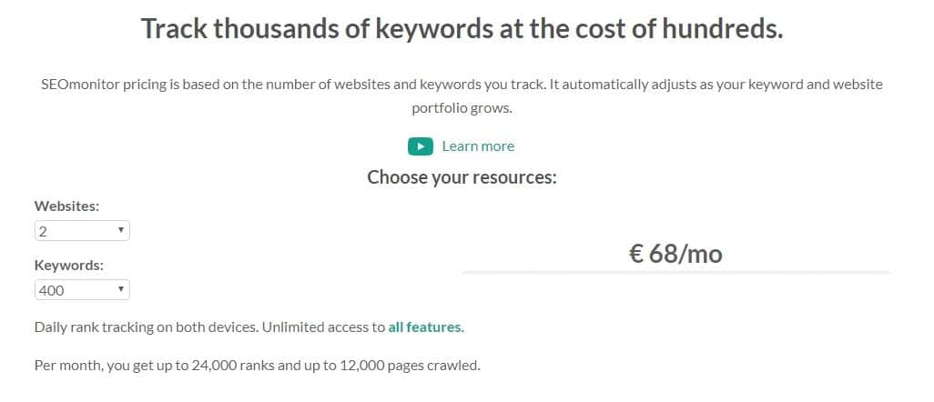Follow the 'all features' link
This screenshot has width=934, height=402.
point(425,327)
